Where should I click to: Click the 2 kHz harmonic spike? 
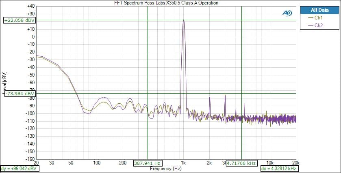210,98
